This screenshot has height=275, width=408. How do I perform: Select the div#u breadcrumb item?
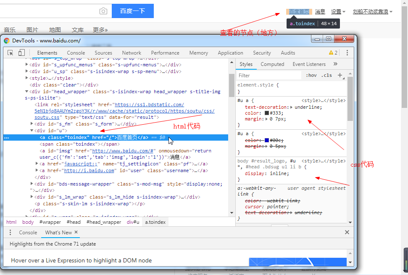(x=133, y=222)
